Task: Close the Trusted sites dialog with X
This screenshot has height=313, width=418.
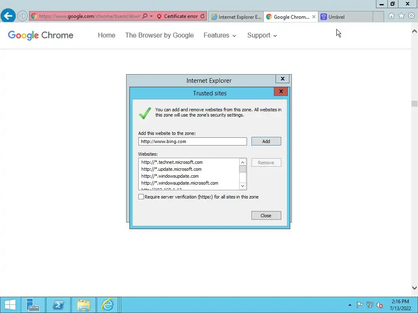Action: 281,92
